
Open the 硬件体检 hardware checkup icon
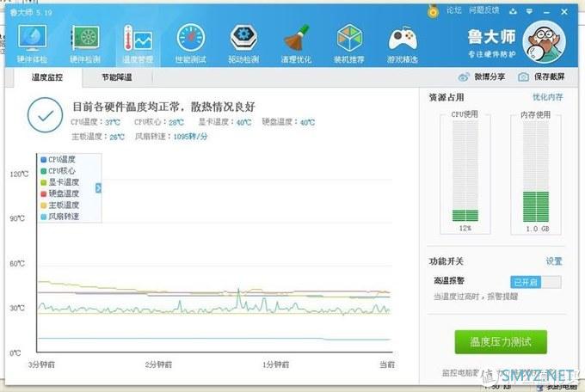(33, 43)
